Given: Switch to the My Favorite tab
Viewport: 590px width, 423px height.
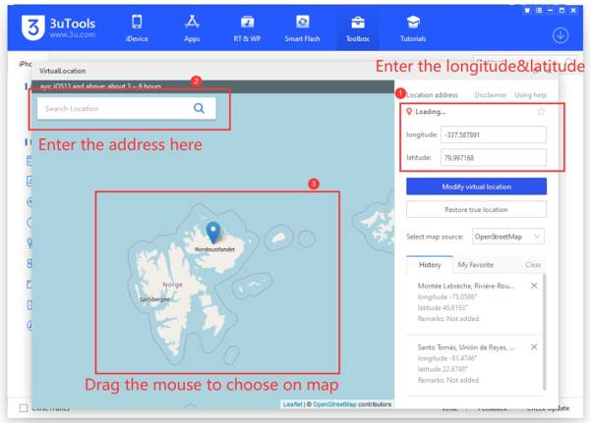Looking at the screenshot, I should (x=476, y=264).
